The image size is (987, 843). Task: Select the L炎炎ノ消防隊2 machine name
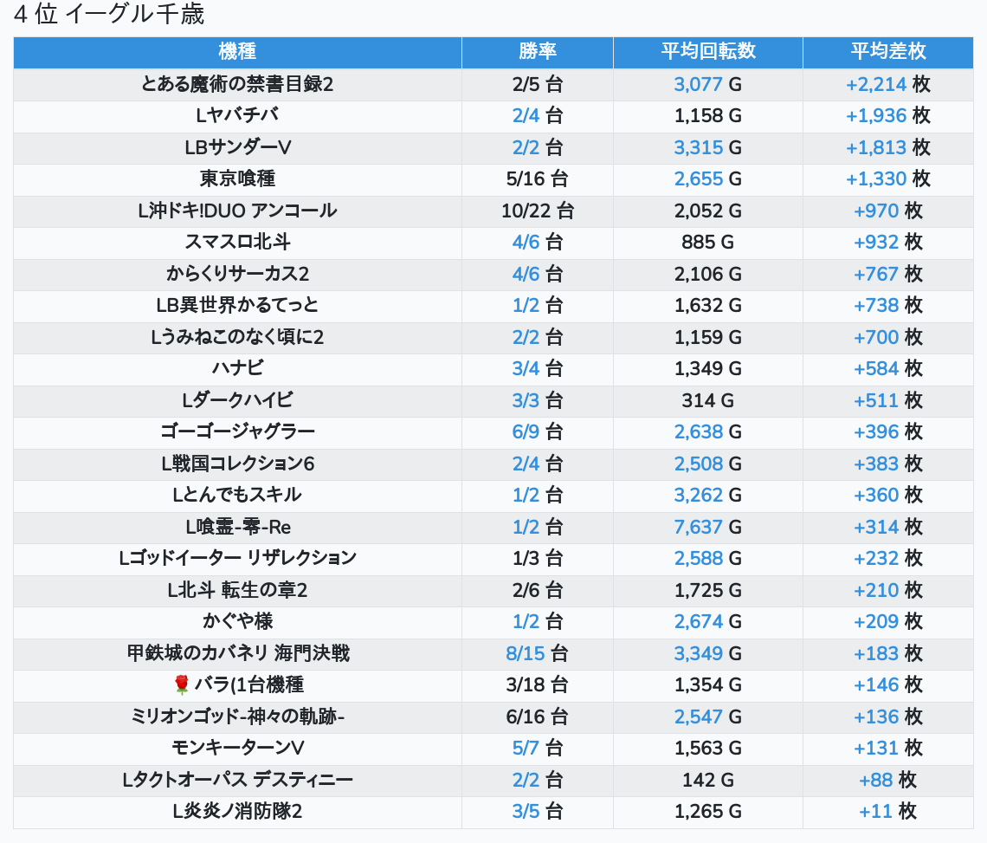237,812
